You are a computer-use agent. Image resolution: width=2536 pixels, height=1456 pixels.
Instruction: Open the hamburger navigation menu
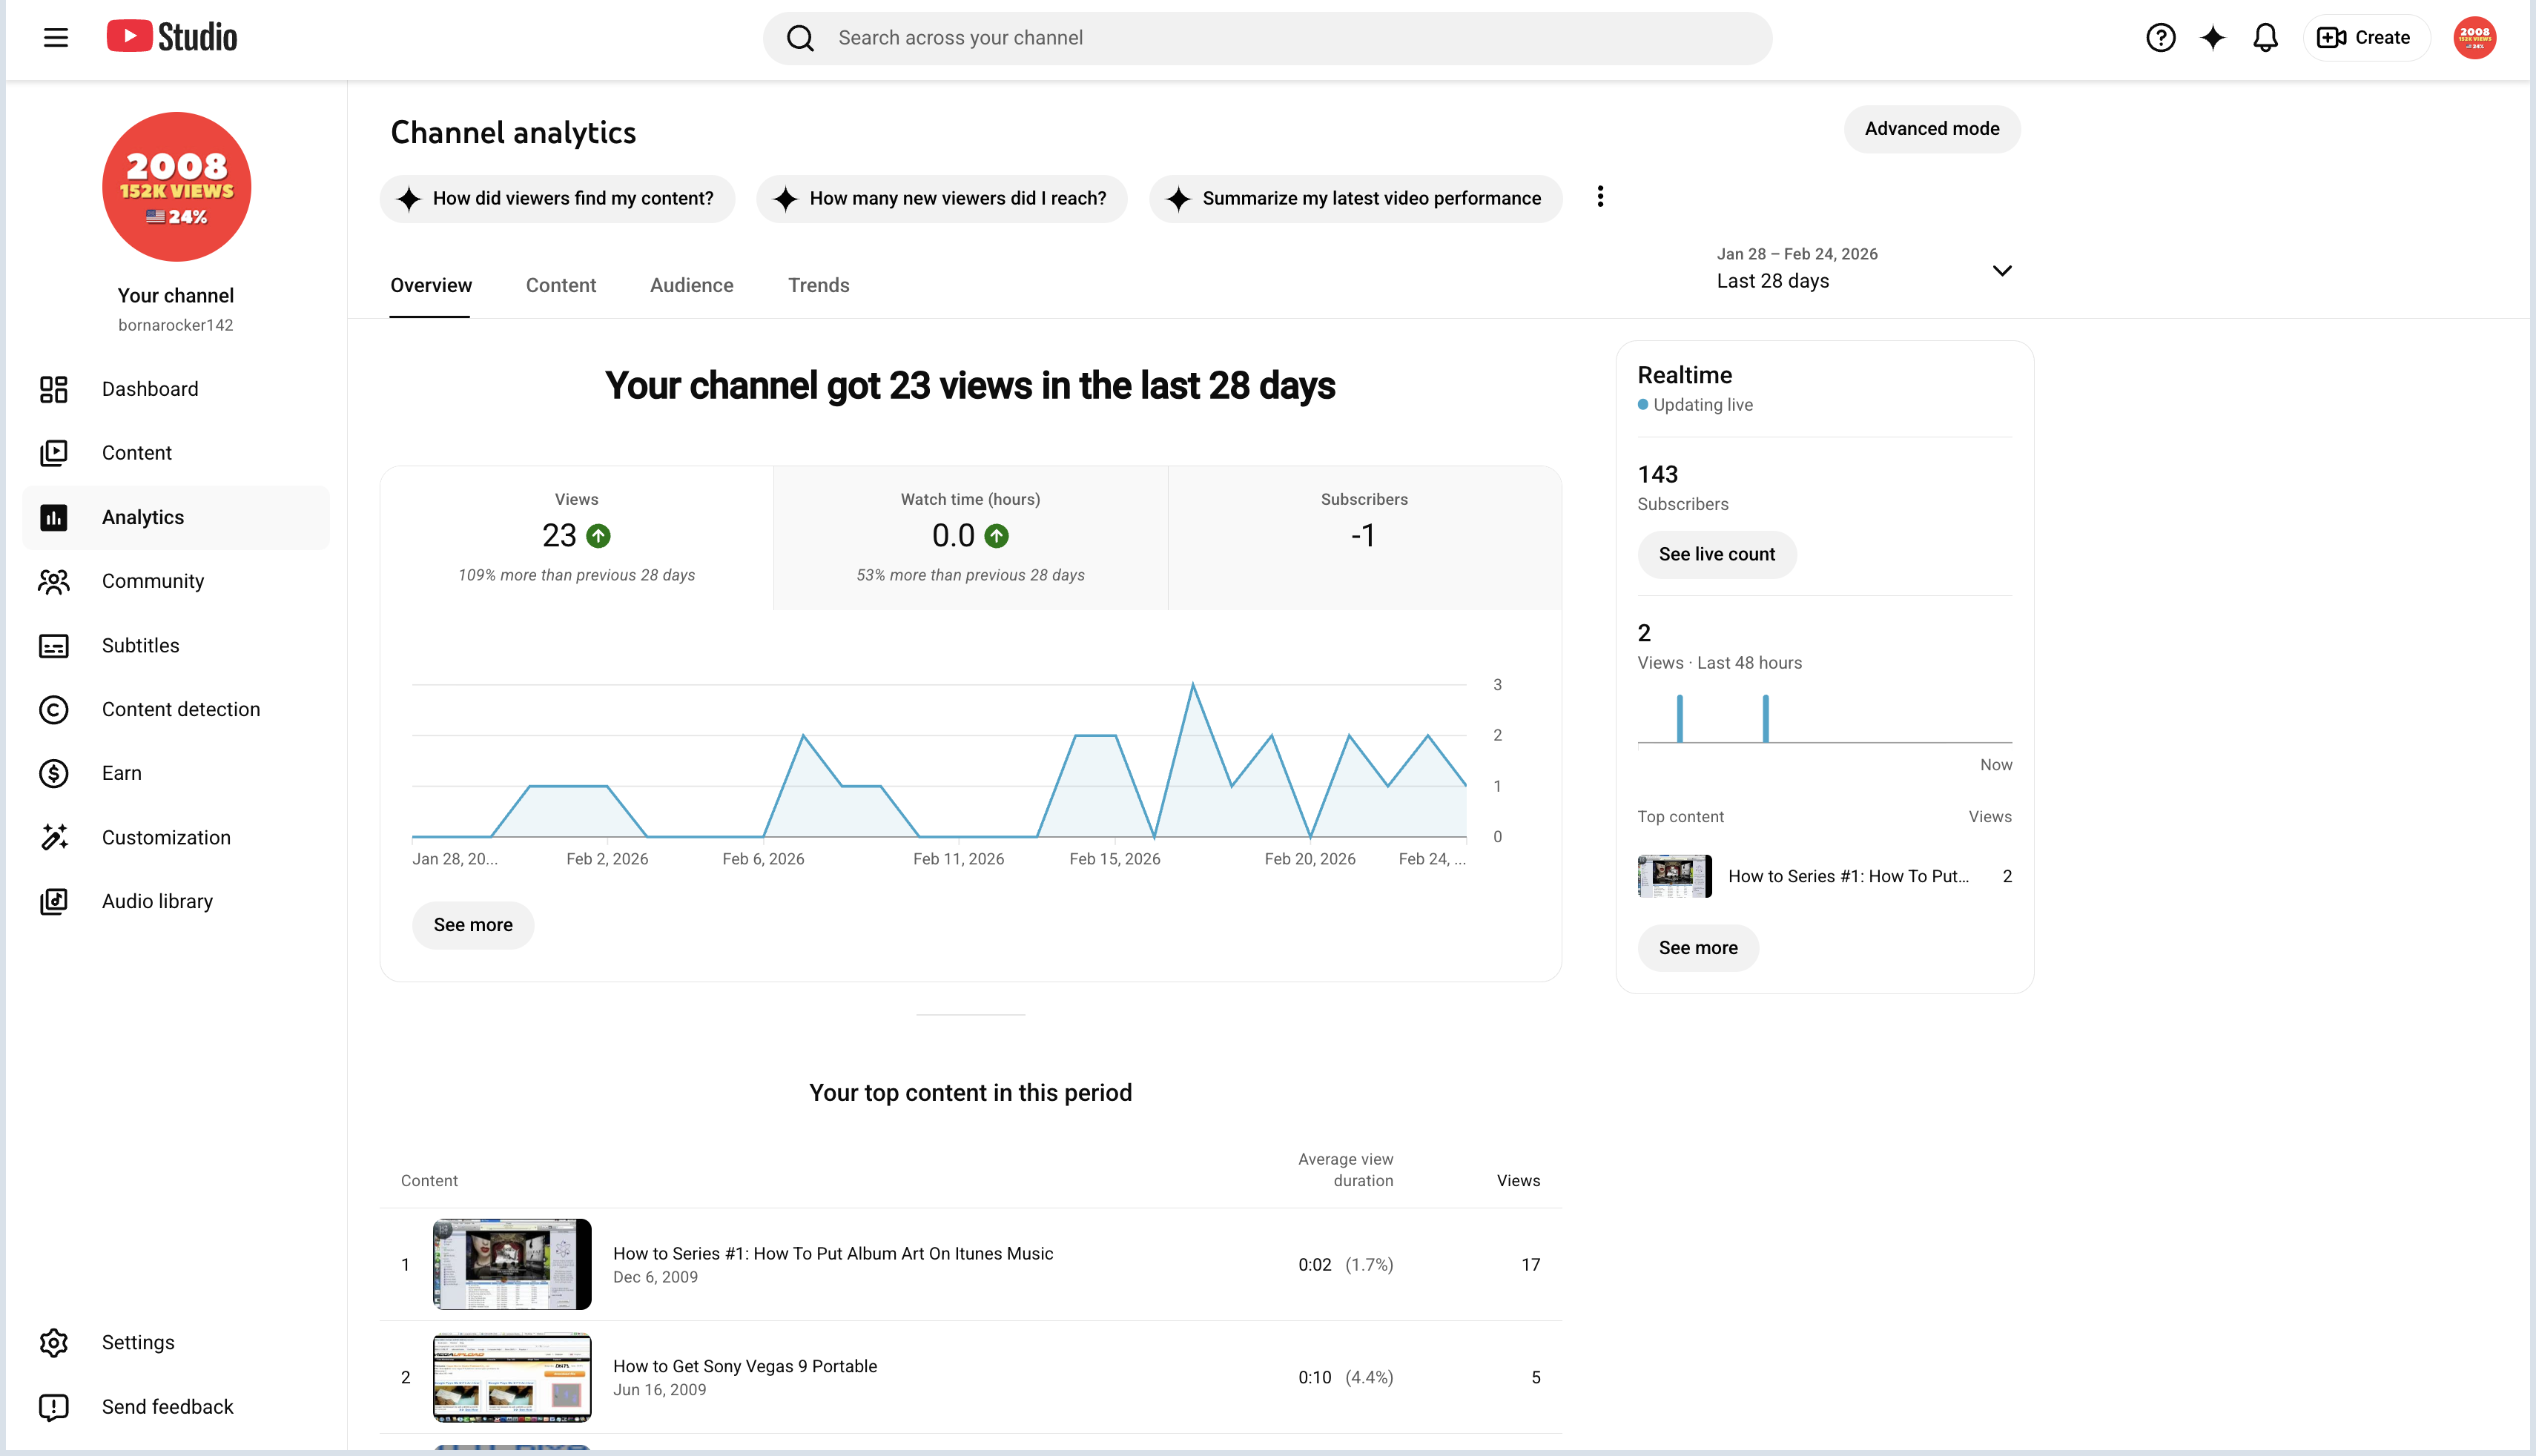56,38
